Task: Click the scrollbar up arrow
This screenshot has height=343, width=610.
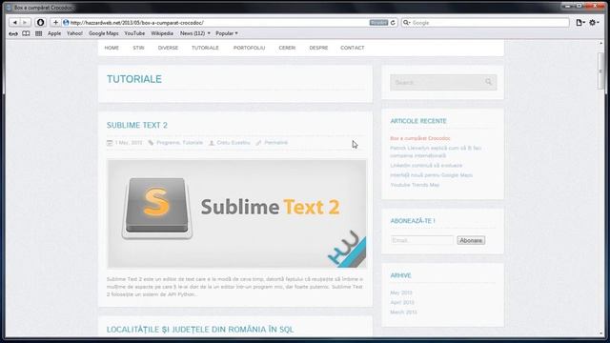Action: (x=601, y=43)
